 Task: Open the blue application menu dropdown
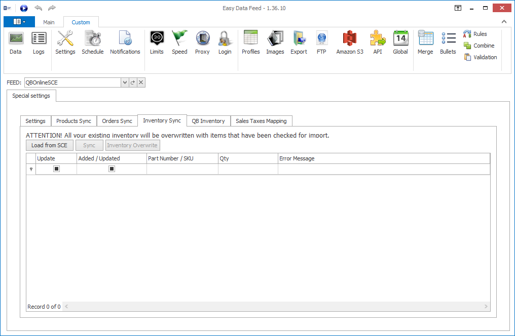pyautogui.click(x=19, y=22)
